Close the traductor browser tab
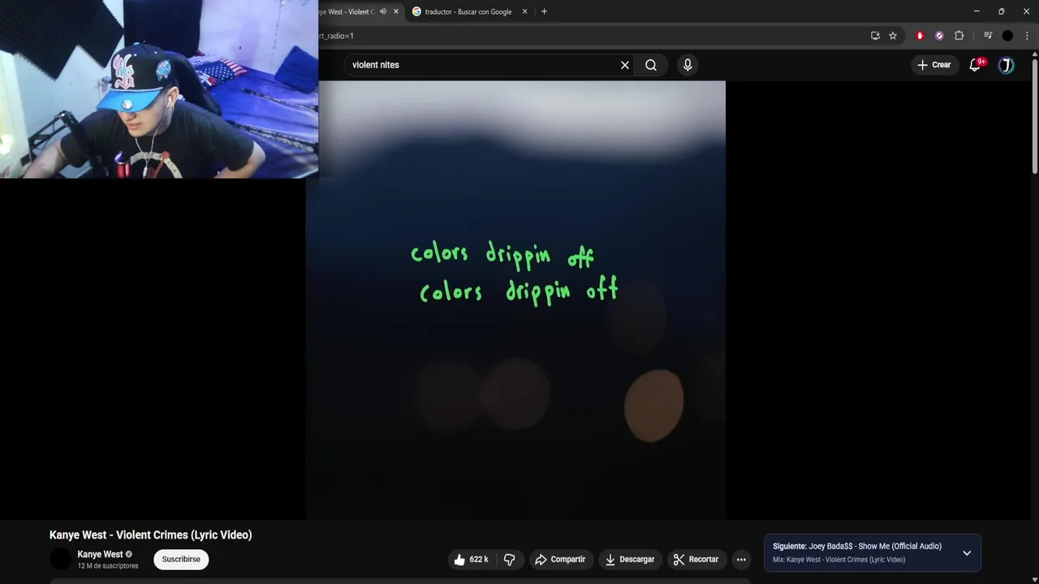Viewport: 1039px width, 584px height. [524, 11]
